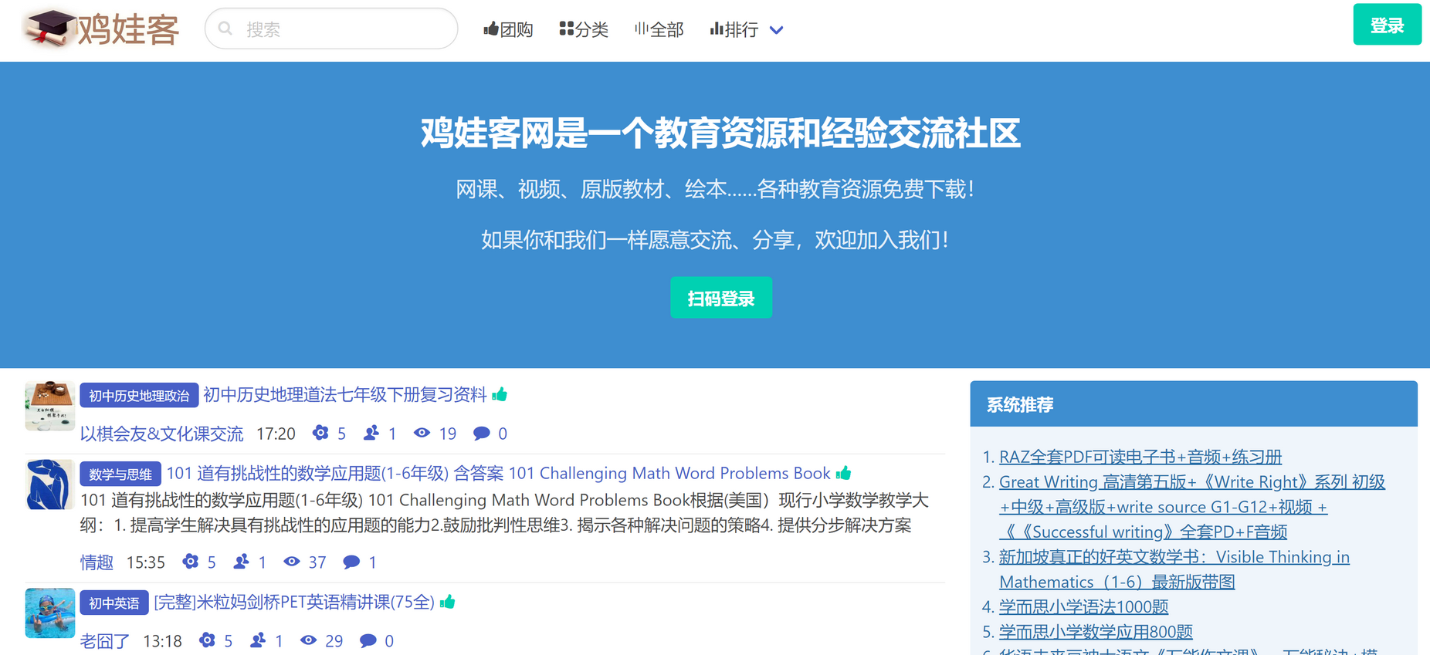
Task: Focus the 搜索 input field
Action: [340, 29]
